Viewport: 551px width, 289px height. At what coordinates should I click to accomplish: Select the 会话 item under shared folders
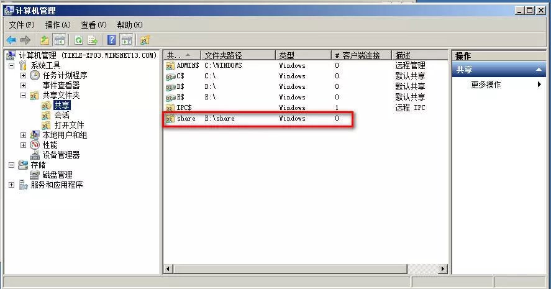pos(61,115)
